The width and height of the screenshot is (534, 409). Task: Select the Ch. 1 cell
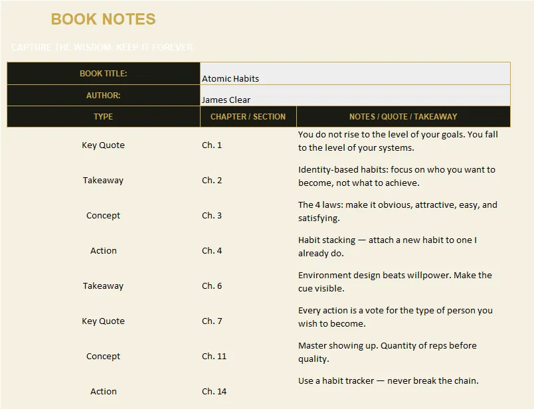coord(248,145)
